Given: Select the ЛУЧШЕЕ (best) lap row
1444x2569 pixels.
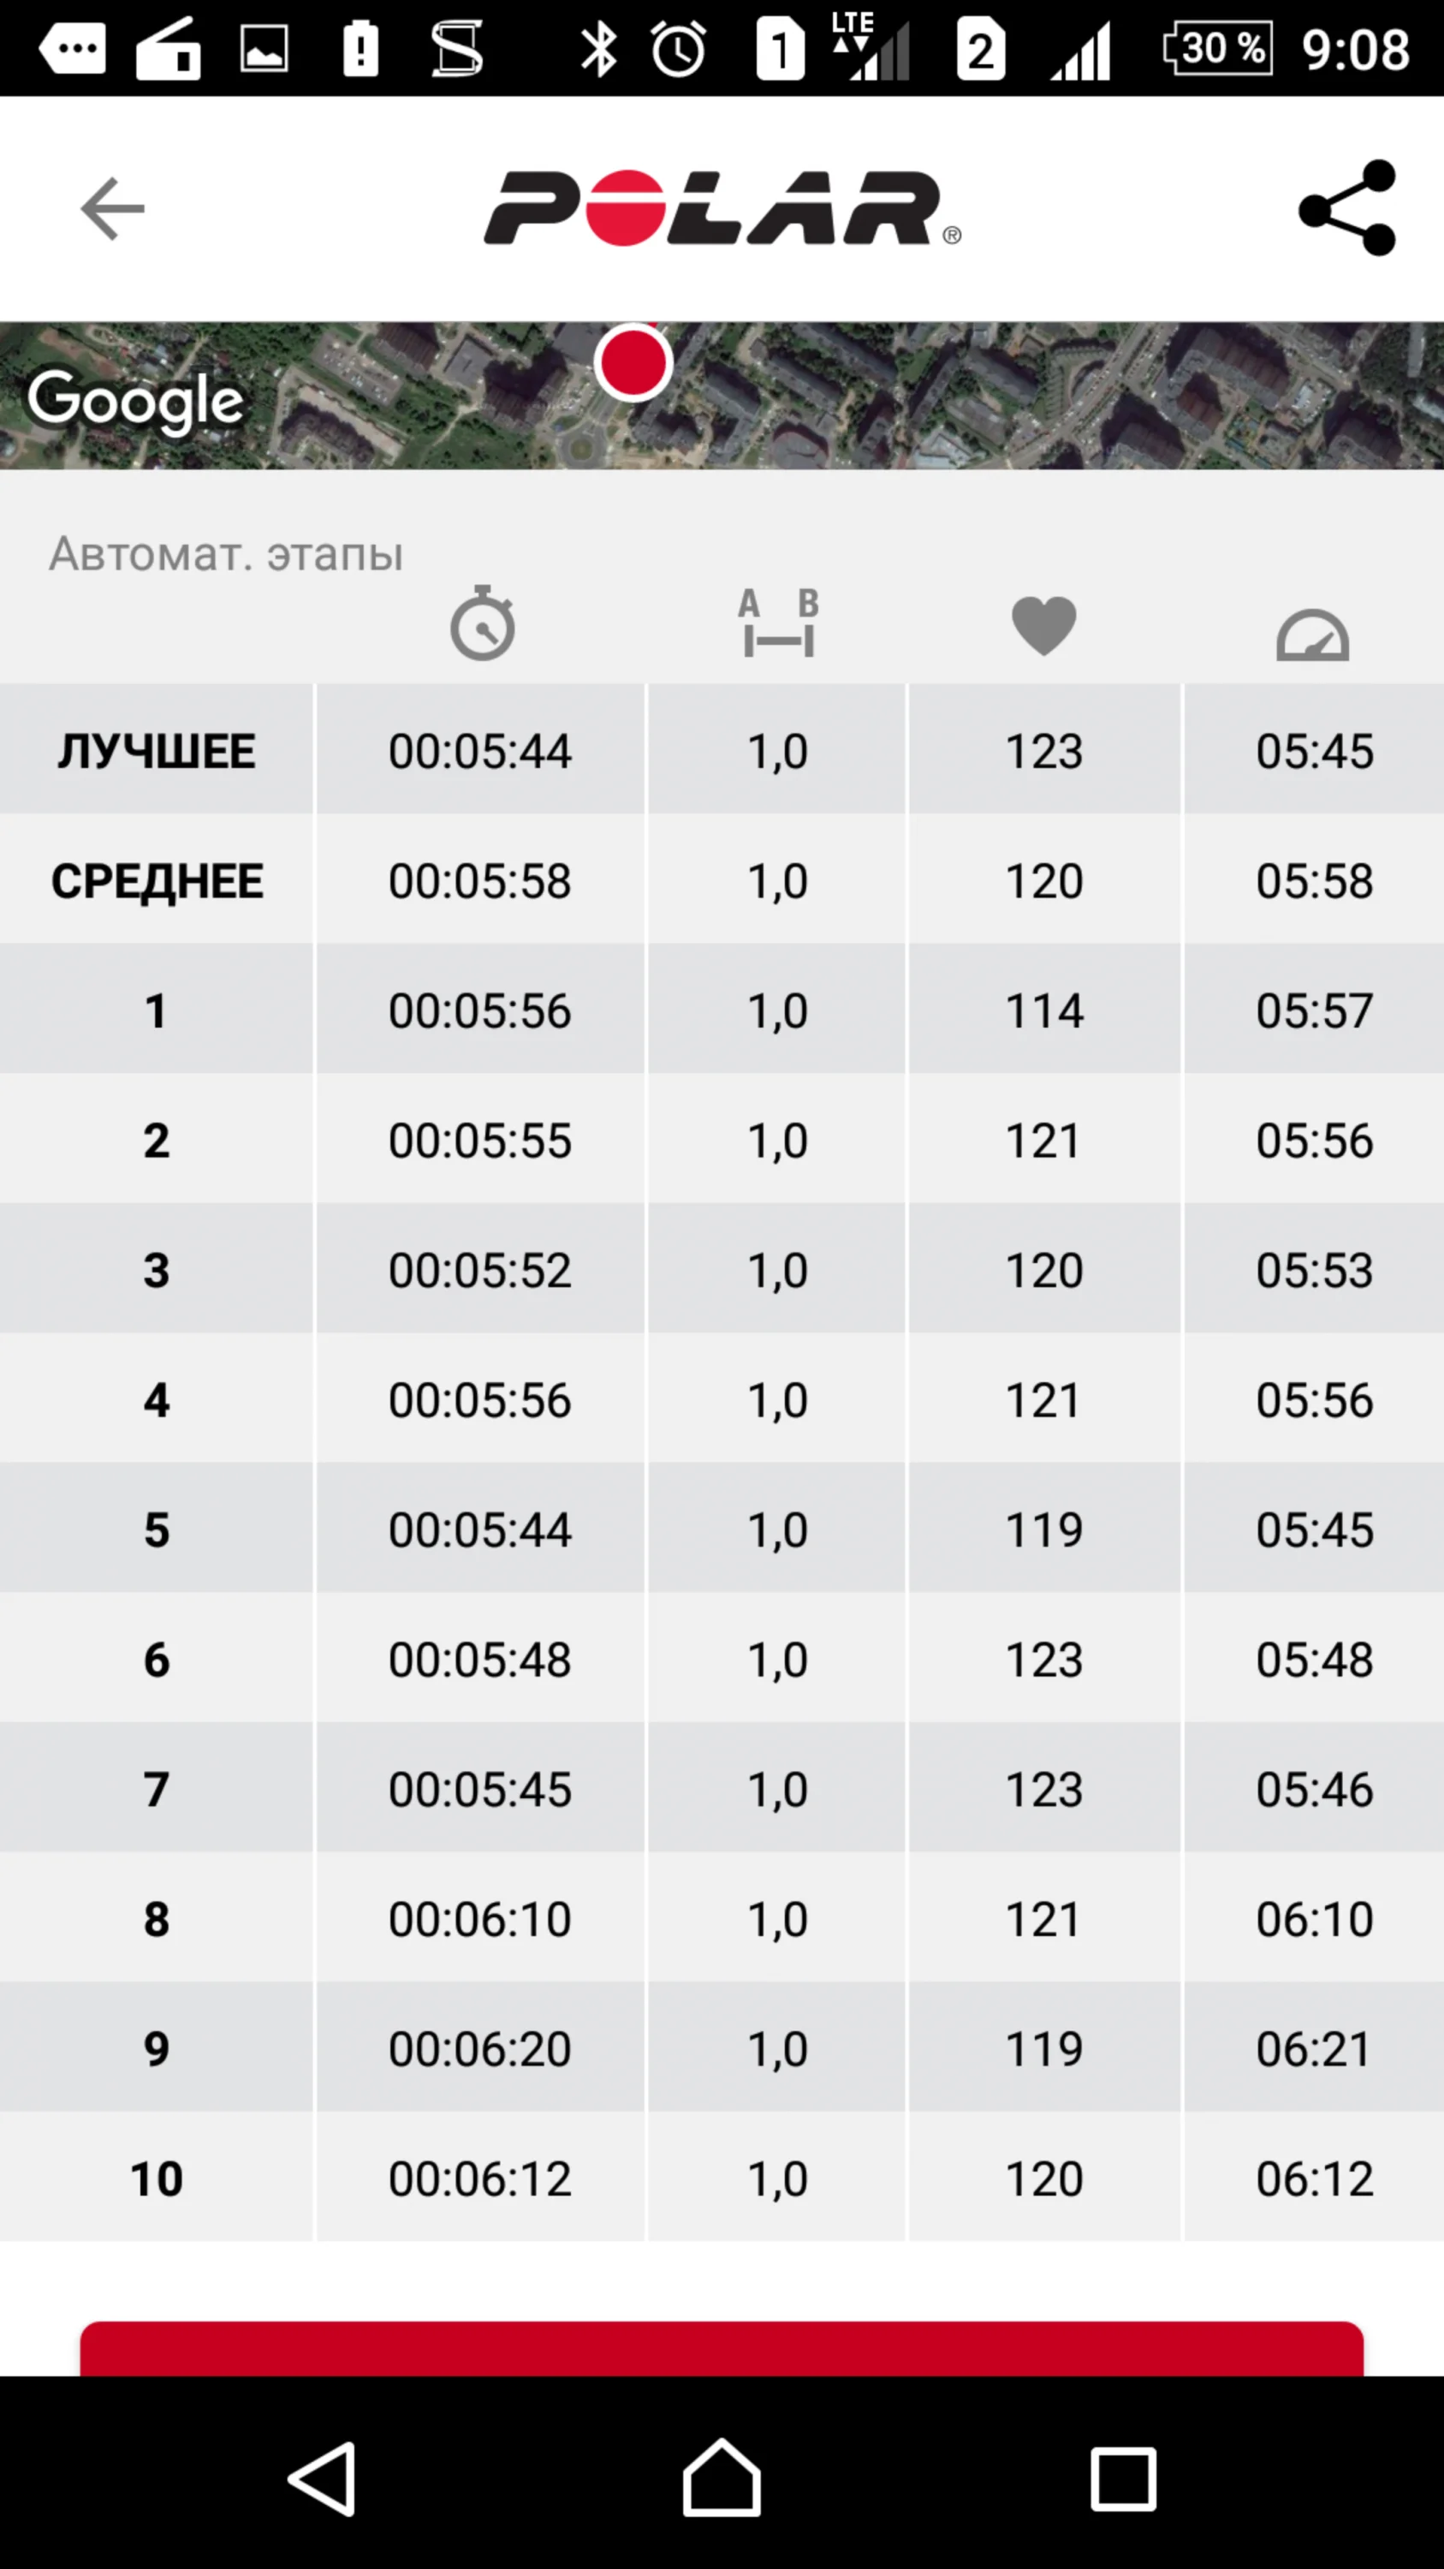Looking at the screenshot, I should click(x=157, y=751).
